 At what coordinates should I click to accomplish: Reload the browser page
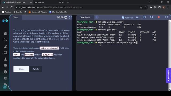(x=11, y=7)
